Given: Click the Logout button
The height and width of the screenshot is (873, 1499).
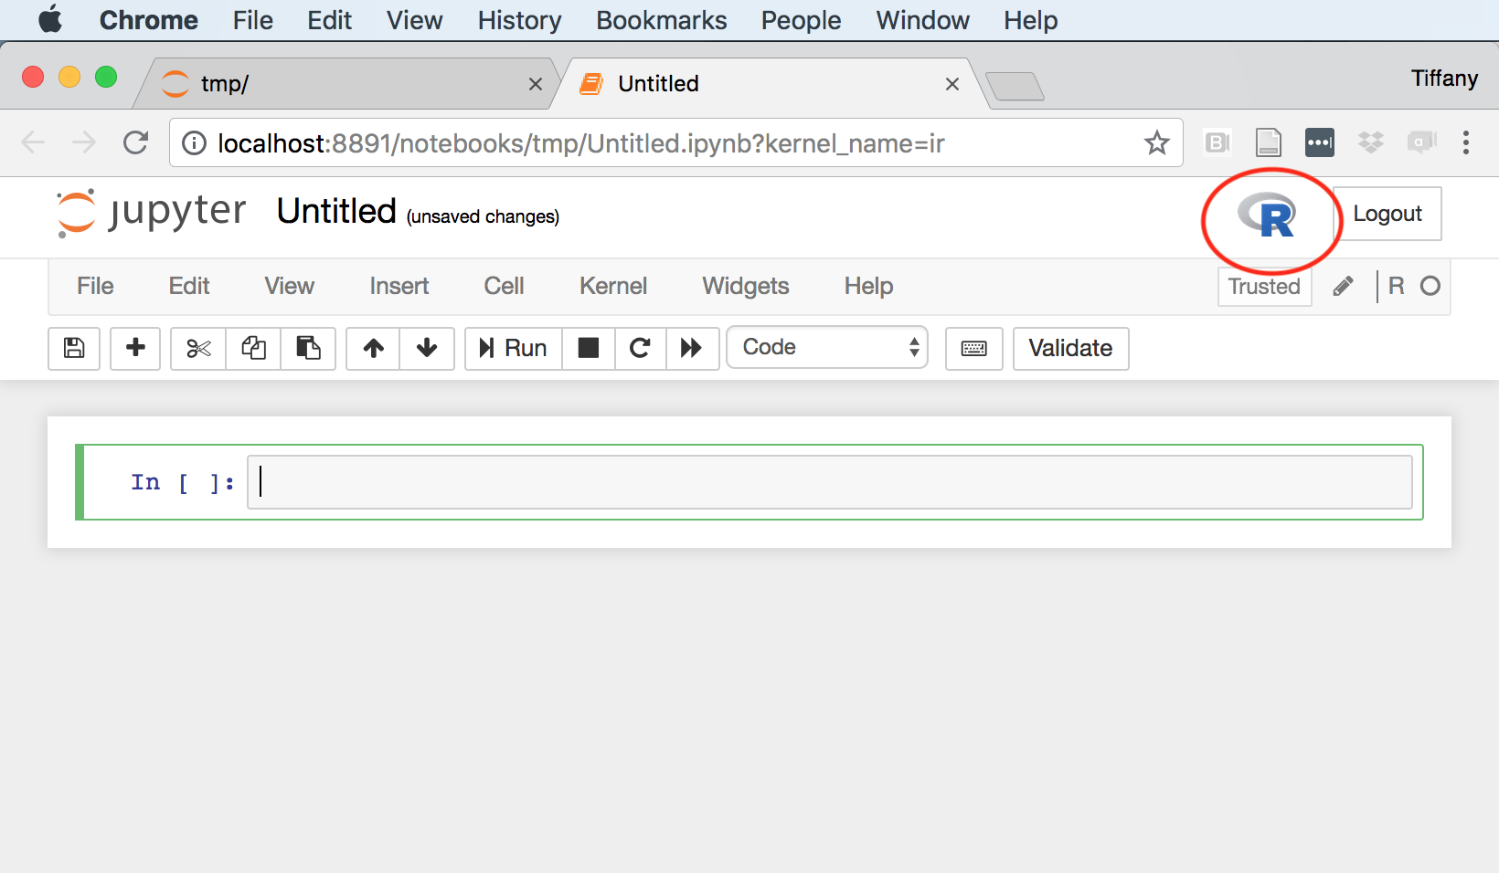Looking at the screenshot, I should [x=1387, y=214].
